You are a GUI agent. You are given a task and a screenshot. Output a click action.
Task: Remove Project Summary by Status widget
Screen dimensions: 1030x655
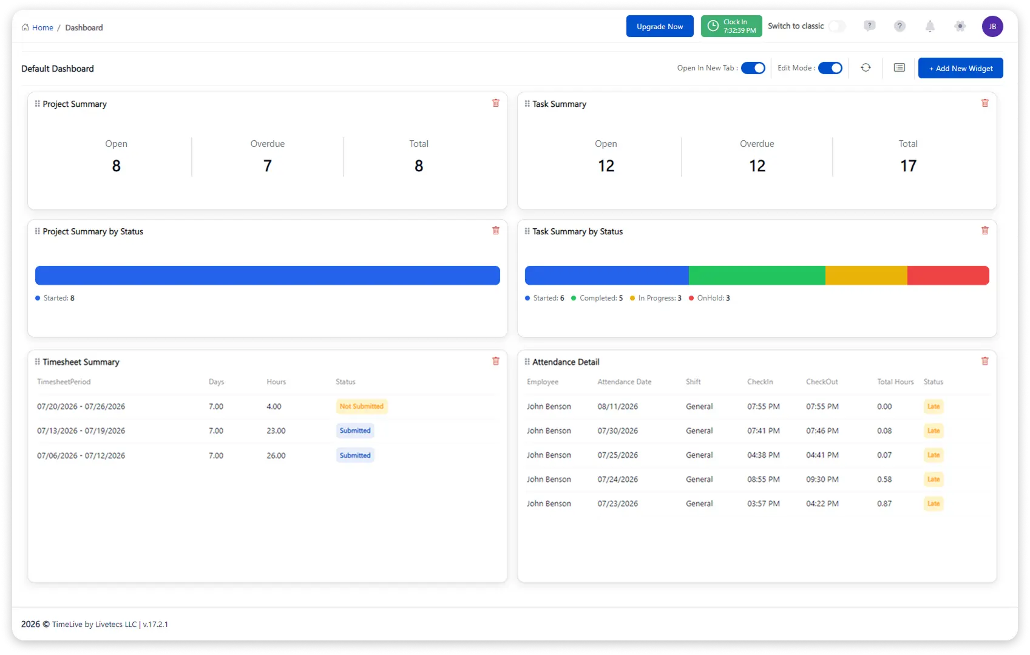coord(495,231)
